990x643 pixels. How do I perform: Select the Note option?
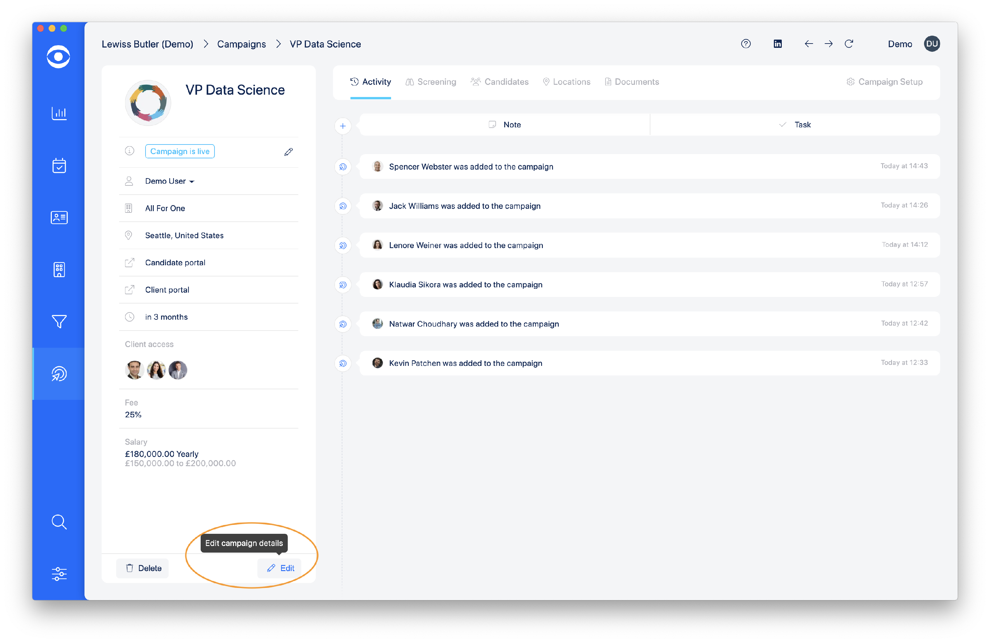[x=505, y=125]
